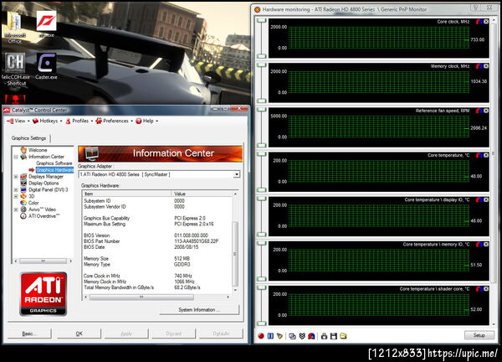Click X icon on shader core temperature graph
This screenshot has width=502, height=362.
(486, 289)
